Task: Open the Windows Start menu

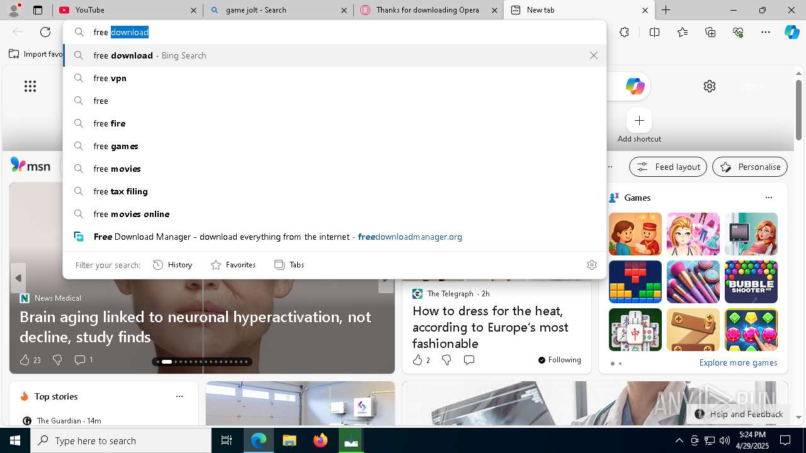Action: click(15, 440)
